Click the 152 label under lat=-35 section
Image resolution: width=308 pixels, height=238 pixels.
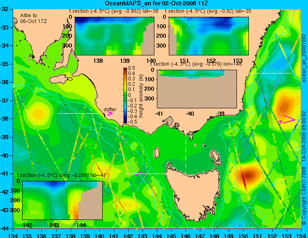coord(211,61)
